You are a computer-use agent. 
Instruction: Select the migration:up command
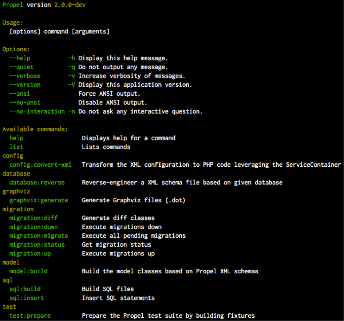(x=30, y=254)
